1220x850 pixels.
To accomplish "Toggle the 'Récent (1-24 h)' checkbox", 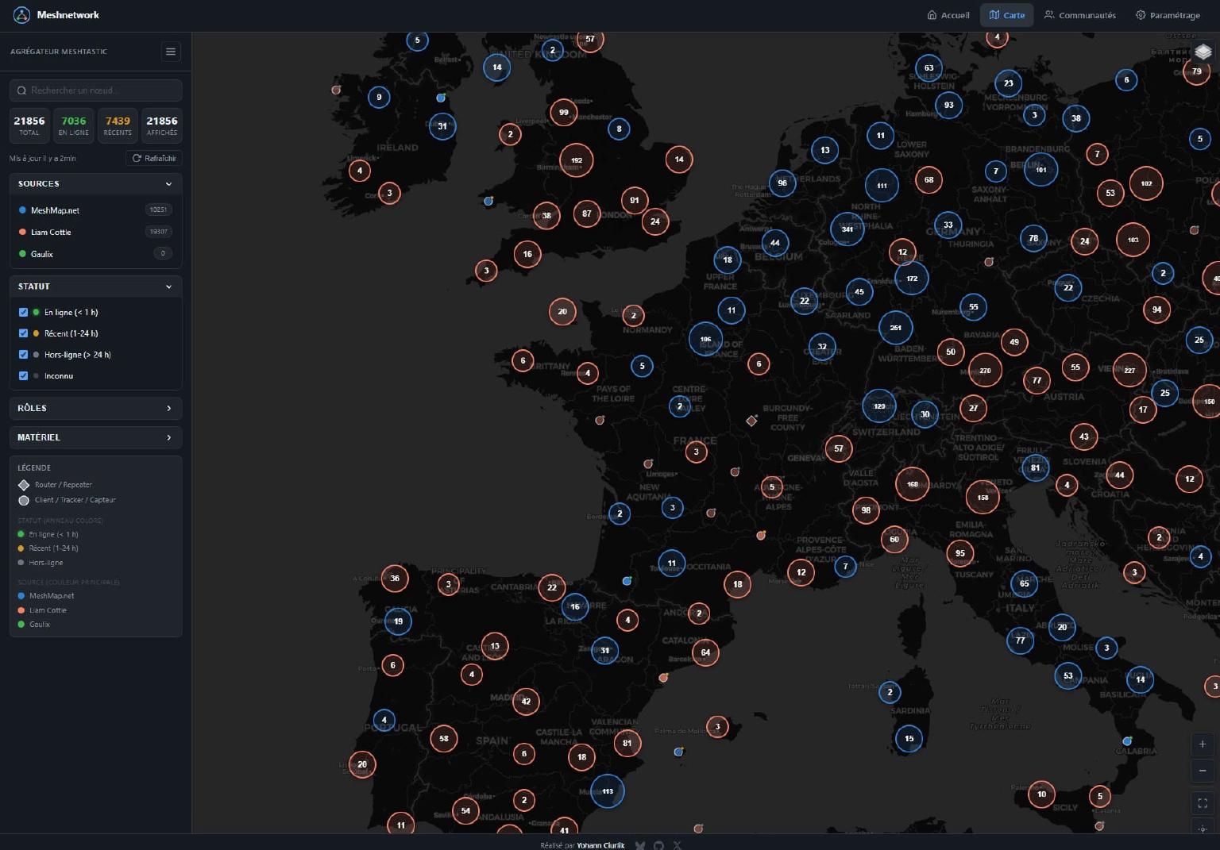I will click(23, 333).
